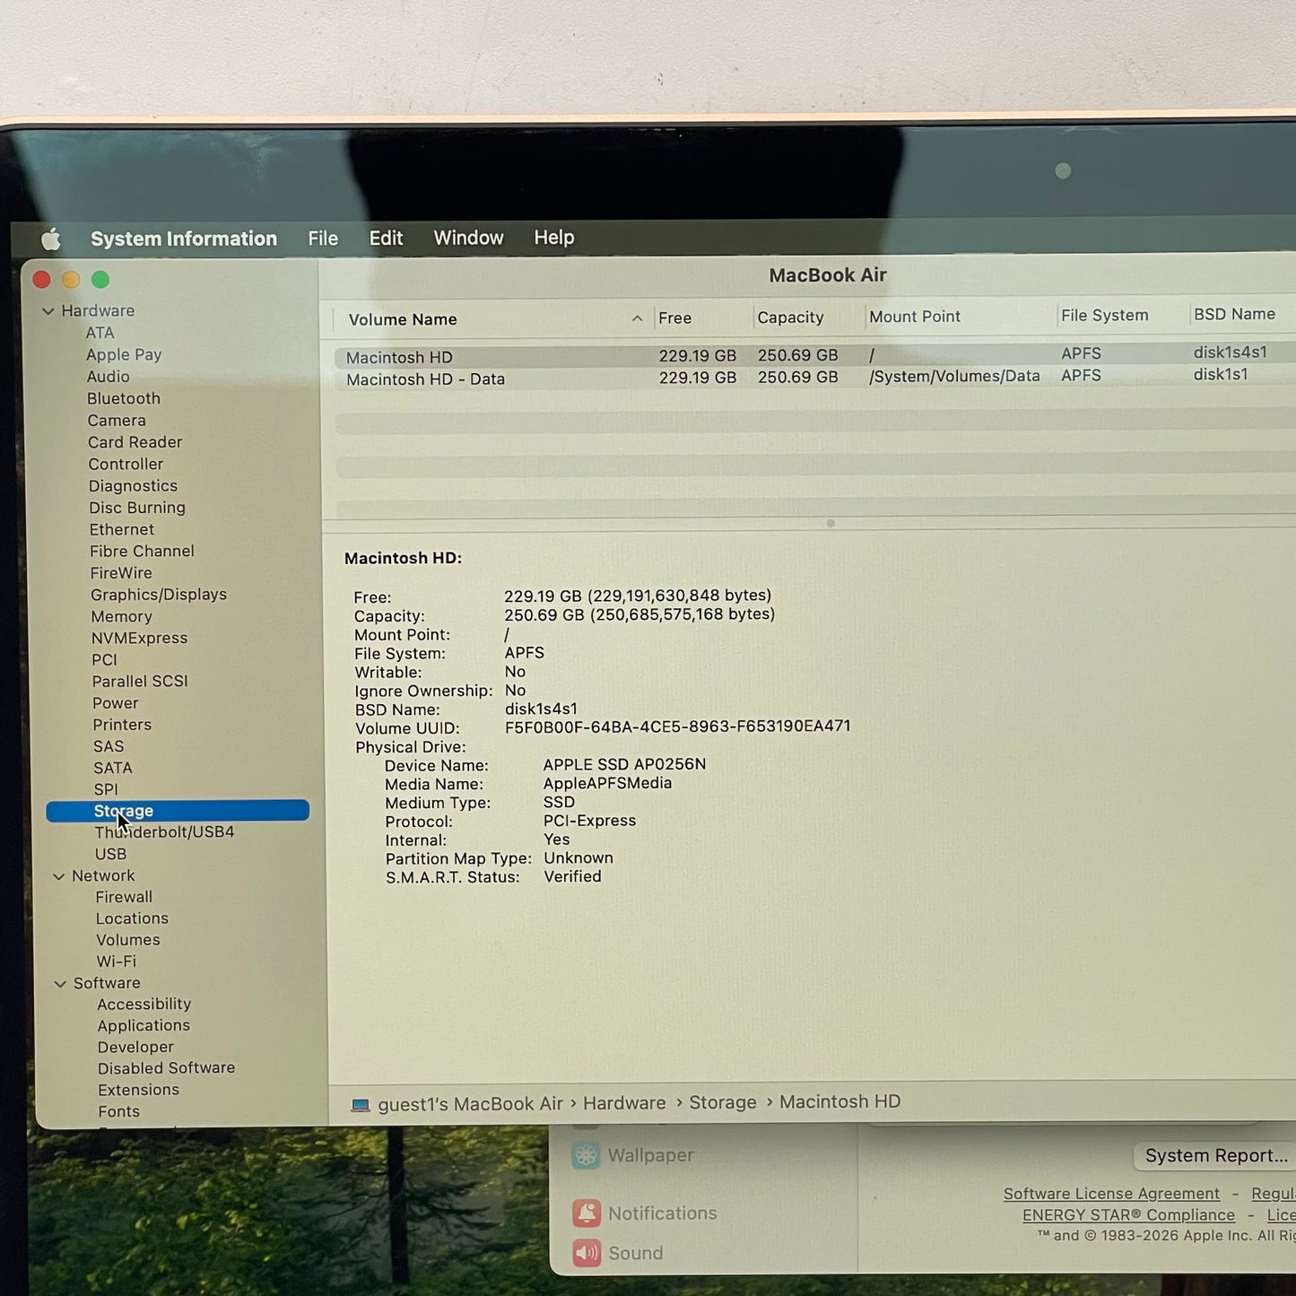Select the Macintosh HD - Data volume row
Screen dimensions: 1296x1296
814,378
